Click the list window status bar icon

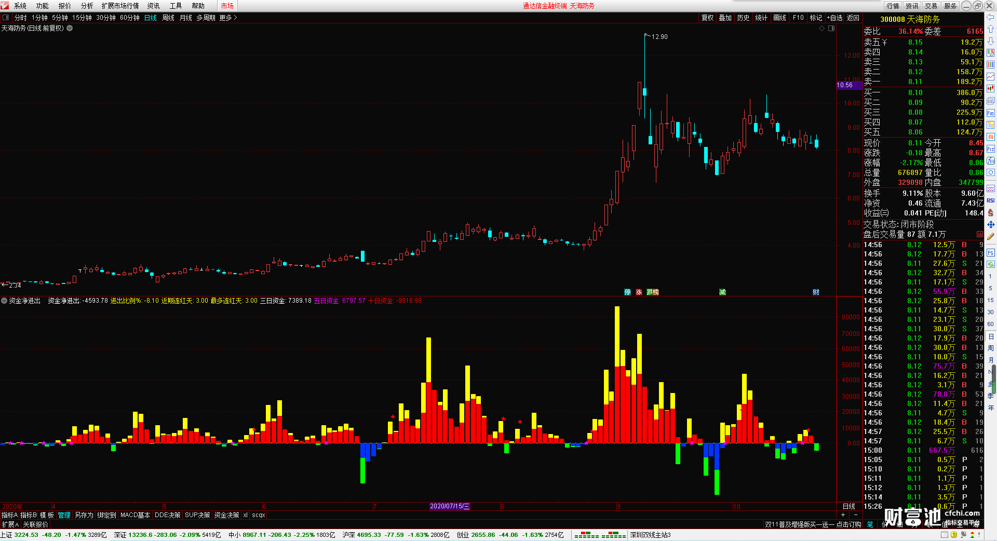pyautogui.click(x=945, y=535)
